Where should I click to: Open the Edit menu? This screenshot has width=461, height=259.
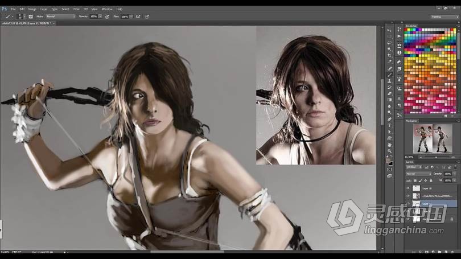point(22,9)
